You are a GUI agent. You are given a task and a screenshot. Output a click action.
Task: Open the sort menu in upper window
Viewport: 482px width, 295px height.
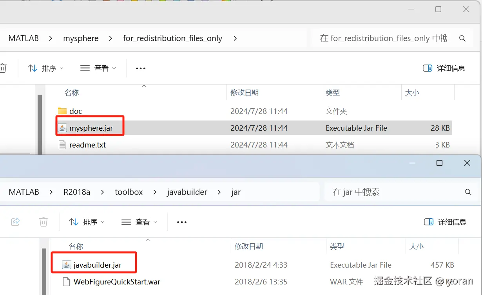pyautogui.click(x=46, y=68)
